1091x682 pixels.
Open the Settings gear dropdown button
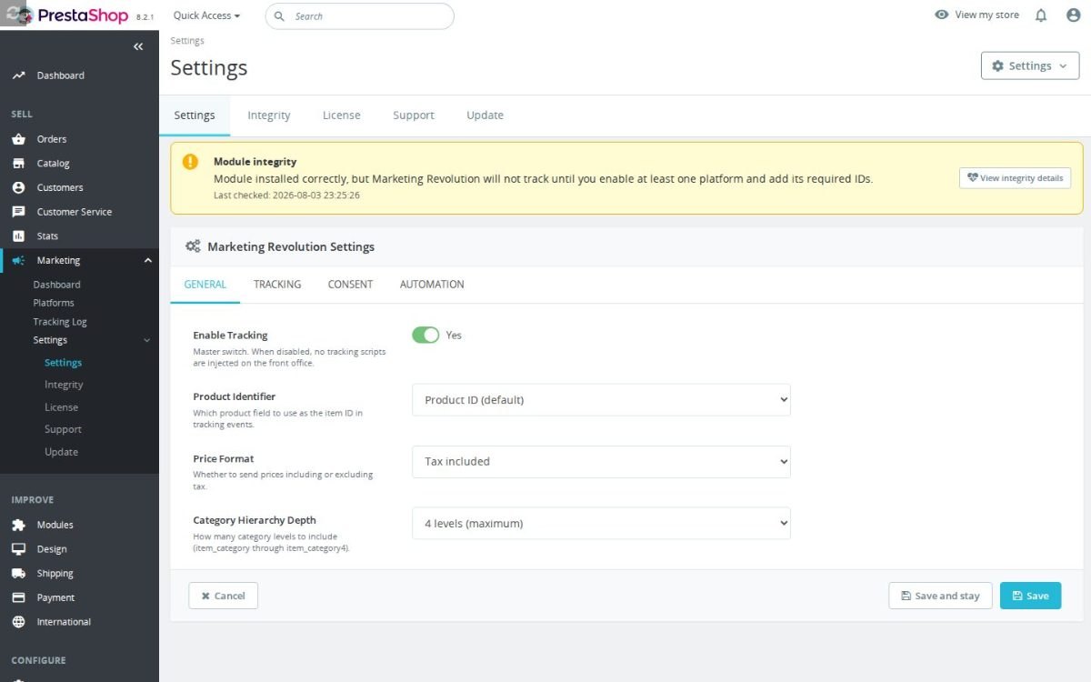tap(1030, 65)
